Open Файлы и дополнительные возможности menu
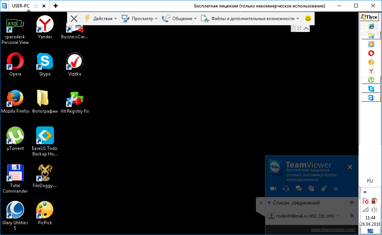 (x=250, y=19)
